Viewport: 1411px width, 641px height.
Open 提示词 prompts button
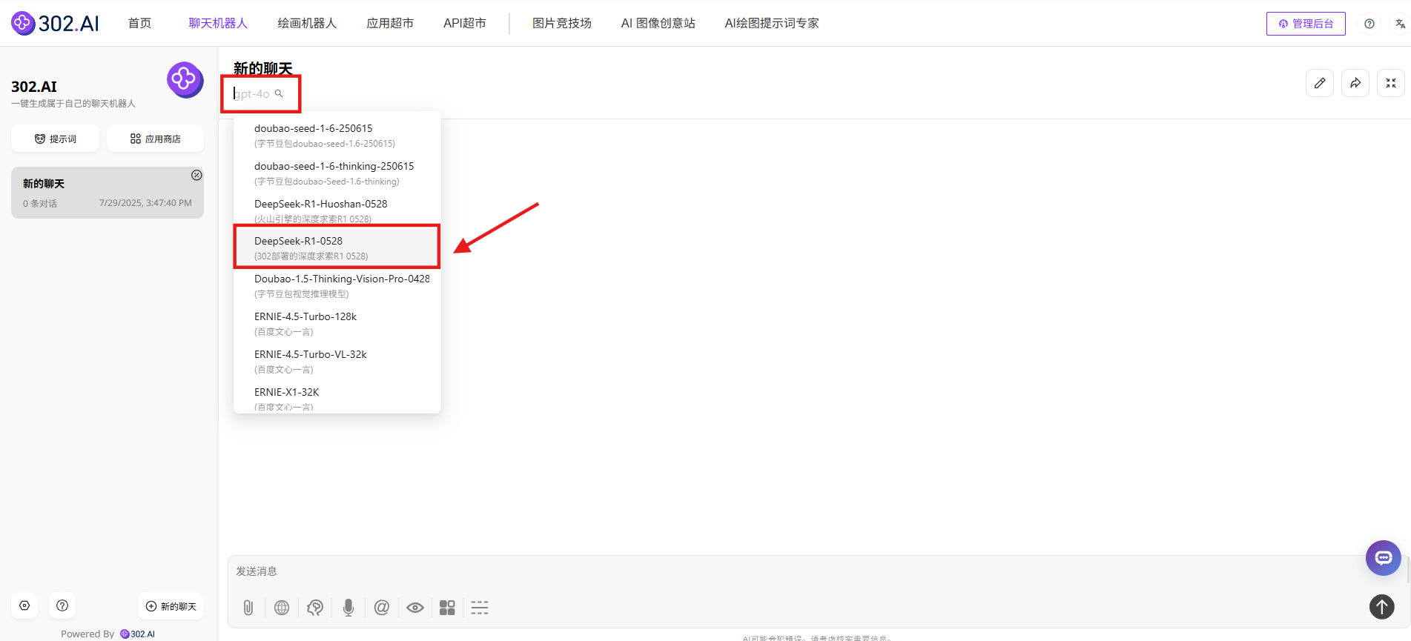click(56, 139)
